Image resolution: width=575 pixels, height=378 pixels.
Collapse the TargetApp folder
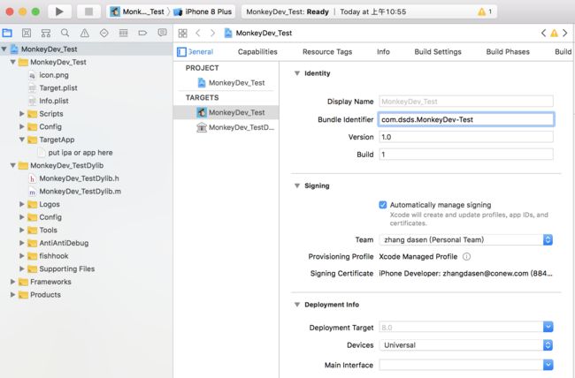point(21,140)
